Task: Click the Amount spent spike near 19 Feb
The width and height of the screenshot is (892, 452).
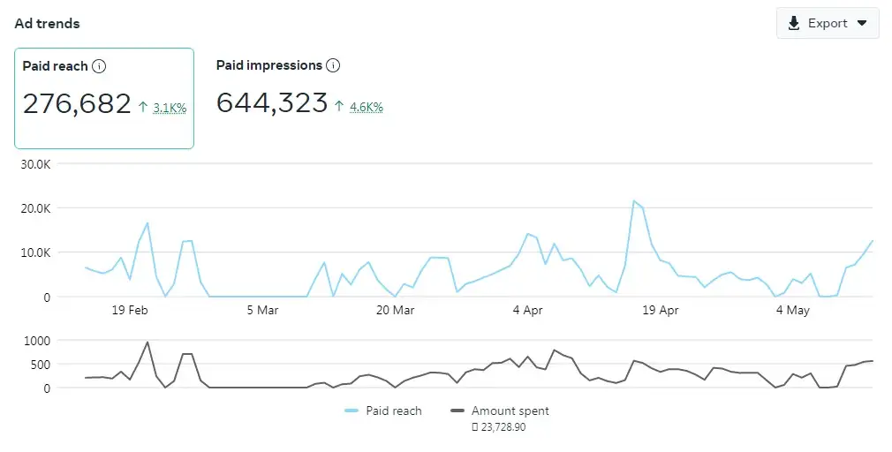Action: click(x=147, y=343)
